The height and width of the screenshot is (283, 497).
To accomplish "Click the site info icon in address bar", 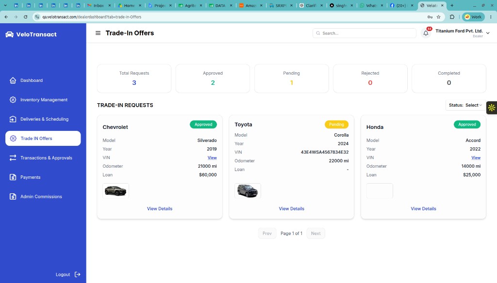I will pyautogui.click(x=37, y=17).
